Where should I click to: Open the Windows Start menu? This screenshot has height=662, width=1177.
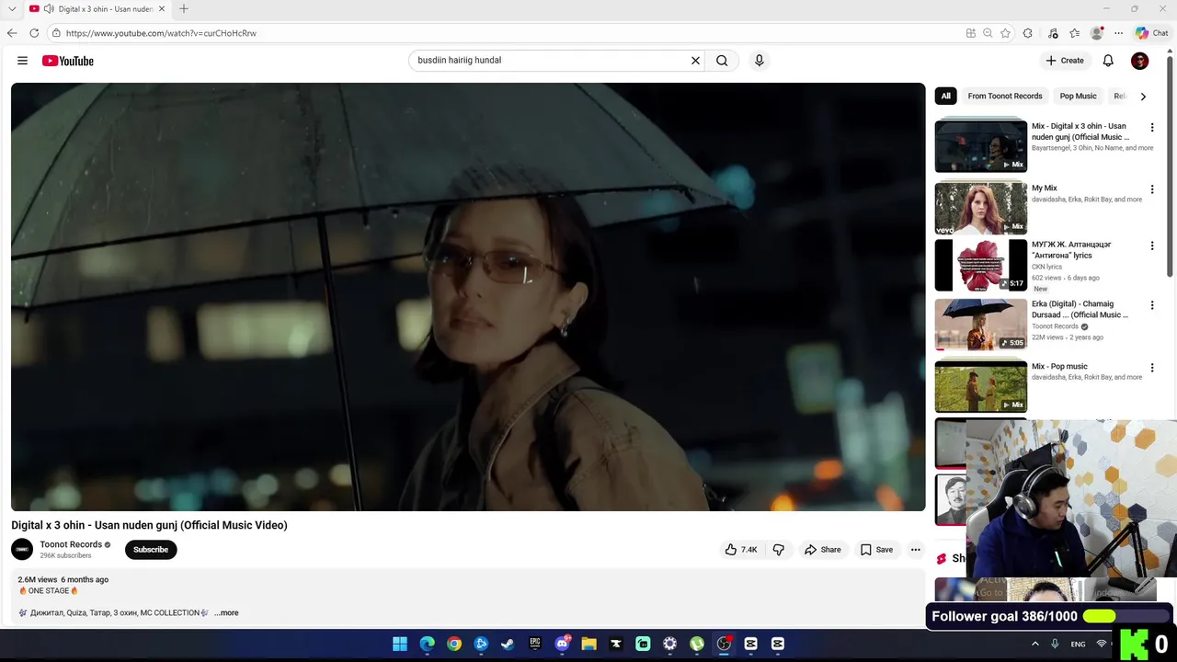click(x=400, y=644)
